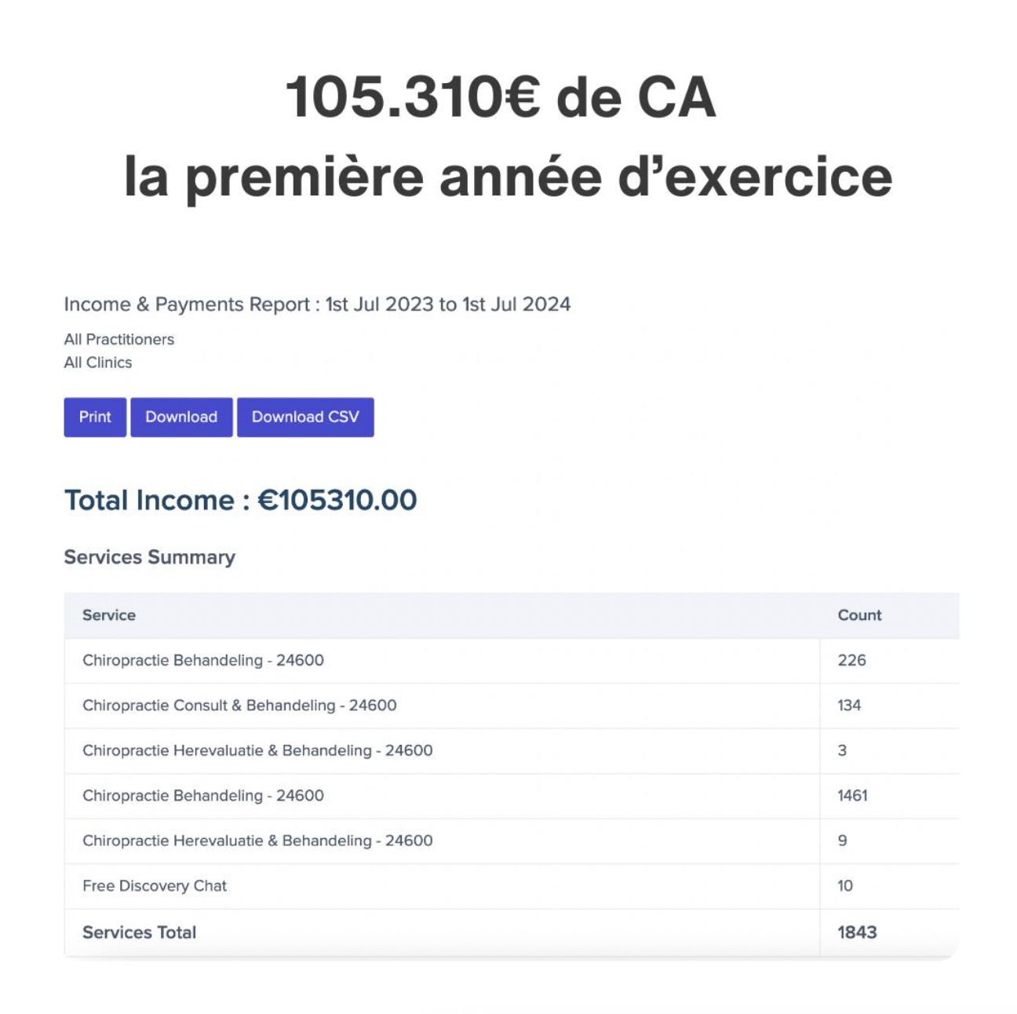Click the Total Income €105310.00 heading
The height and width of the screenshot is (1014, 1017).
coord(240,500)
